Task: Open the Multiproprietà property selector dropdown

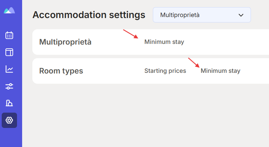Action: [x=202, y=15]
